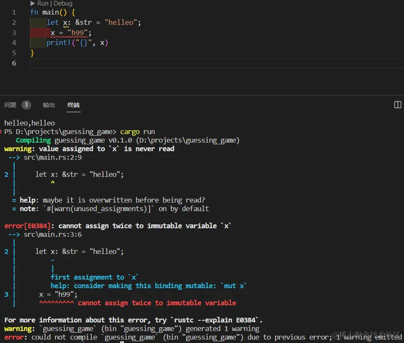The height and width of the screenshot is (343, 404).
Task: Click 'warning: value assigned to `x` is never read'
Action: click(x=89, y=149)
